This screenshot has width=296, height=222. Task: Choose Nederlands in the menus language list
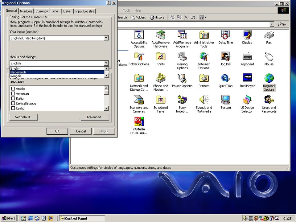point(57,72)
